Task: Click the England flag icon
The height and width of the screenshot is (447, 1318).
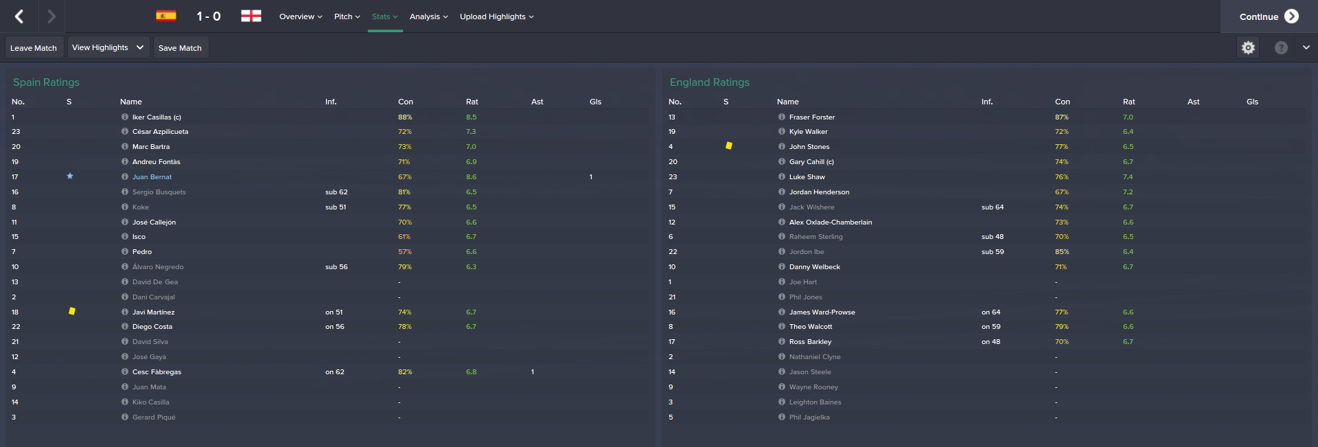Action: (x=251, y=16)
